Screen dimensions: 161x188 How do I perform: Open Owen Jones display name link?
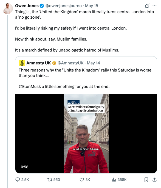pyautogui.click(x=27, y=6)
